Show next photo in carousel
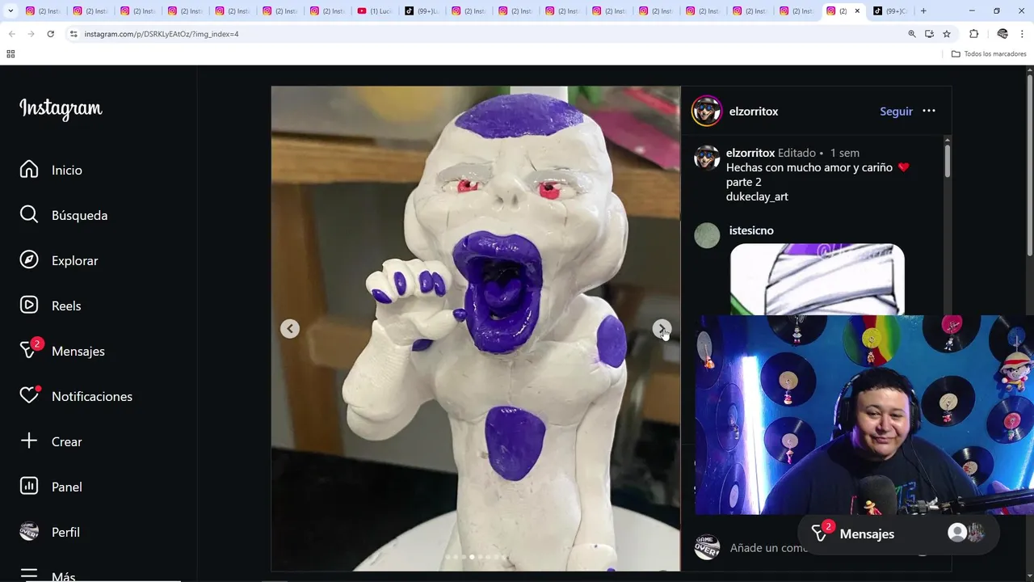 click(x=662, y=328)
